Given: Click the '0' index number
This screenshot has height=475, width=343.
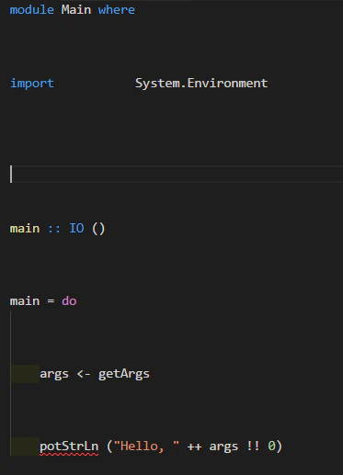Looking at the screenshot, I should click(x=271, y=447).
